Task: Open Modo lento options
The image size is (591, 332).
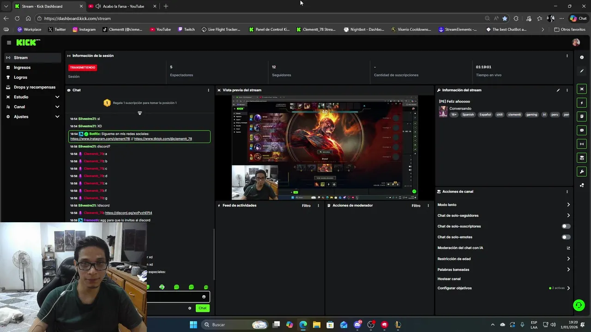Action: coord(503,205)
